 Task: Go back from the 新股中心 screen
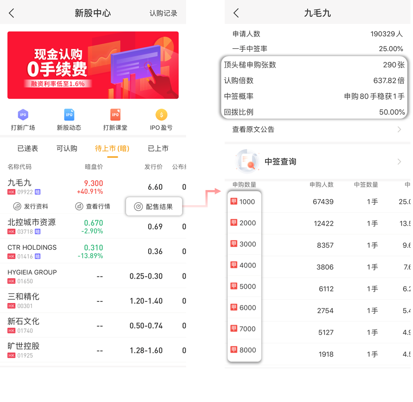point(11,13)
